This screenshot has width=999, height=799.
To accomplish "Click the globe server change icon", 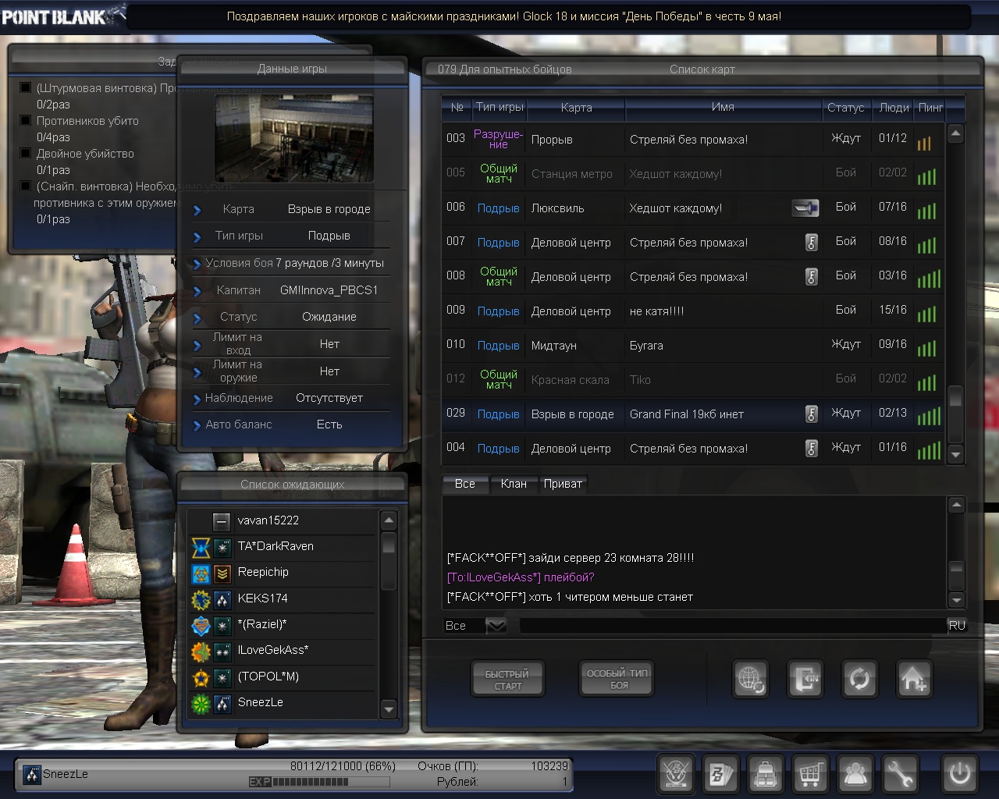I will point(751,679).
